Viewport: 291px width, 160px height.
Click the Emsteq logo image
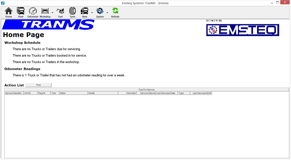click(242, 30)
